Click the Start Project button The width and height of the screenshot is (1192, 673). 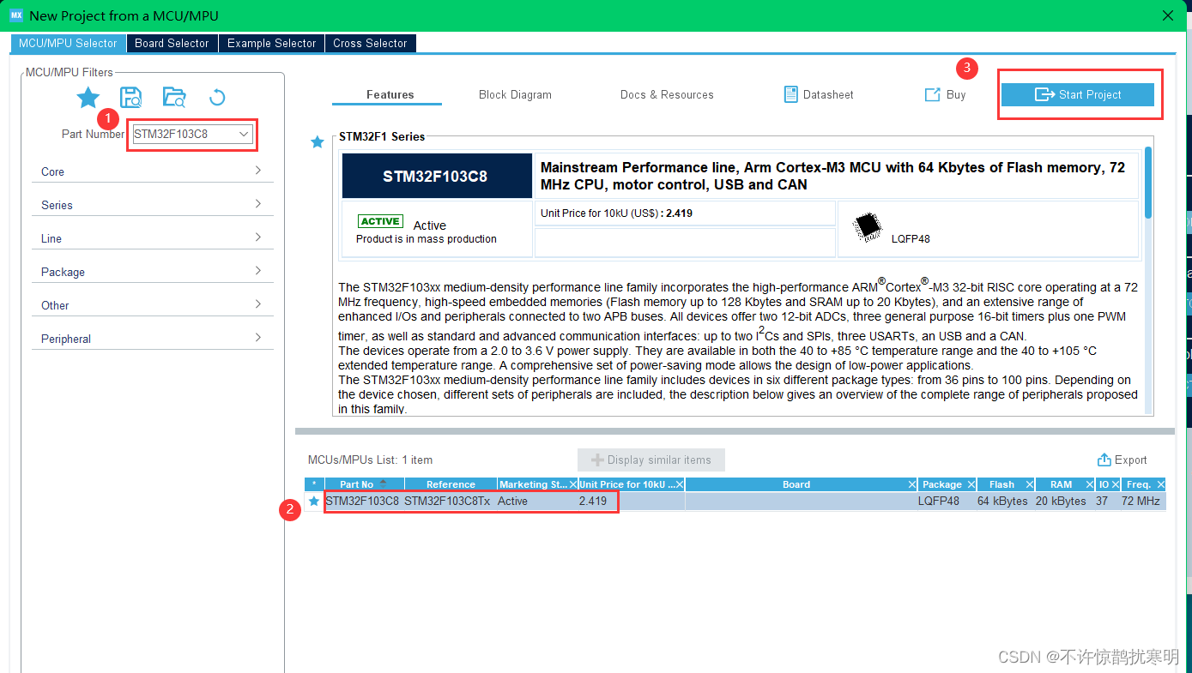click(1078, 94)
